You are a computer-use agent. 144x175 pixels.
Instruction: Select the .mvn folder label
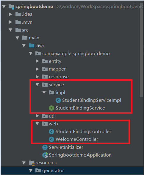click(27, 22)
